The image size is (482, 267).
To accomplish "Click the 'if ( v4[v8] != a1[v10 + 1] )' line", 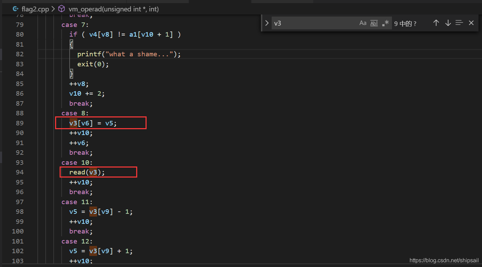I will pos(125,34).
